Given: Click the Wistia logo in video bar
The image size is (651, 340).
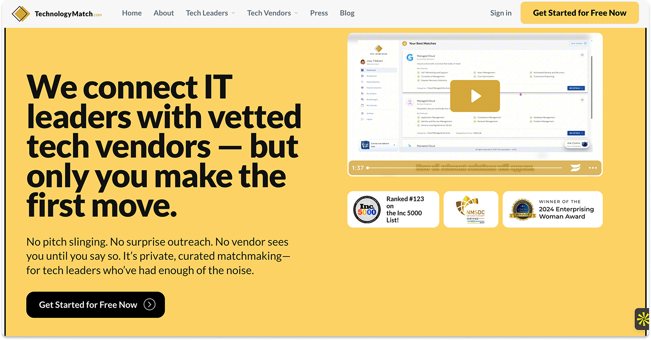Looking at the screenshot, I should [575, 168].
